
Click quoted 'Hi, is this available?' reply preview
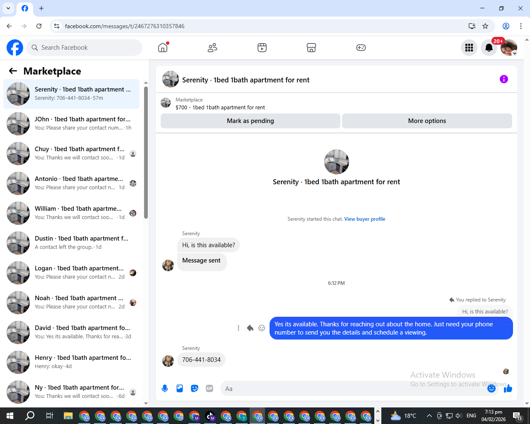click(485, 311)
